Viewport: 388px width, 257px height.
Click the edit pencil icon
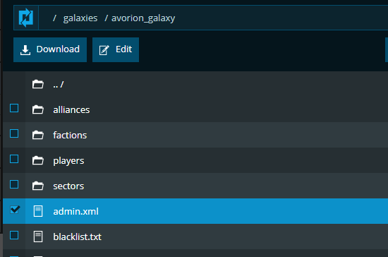coord(104,50)
